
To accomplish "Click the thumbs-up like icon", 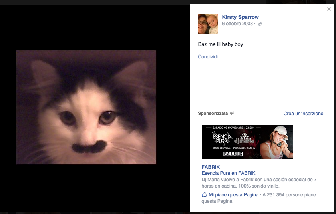I will pyautogui.click(x=205, y=195).
